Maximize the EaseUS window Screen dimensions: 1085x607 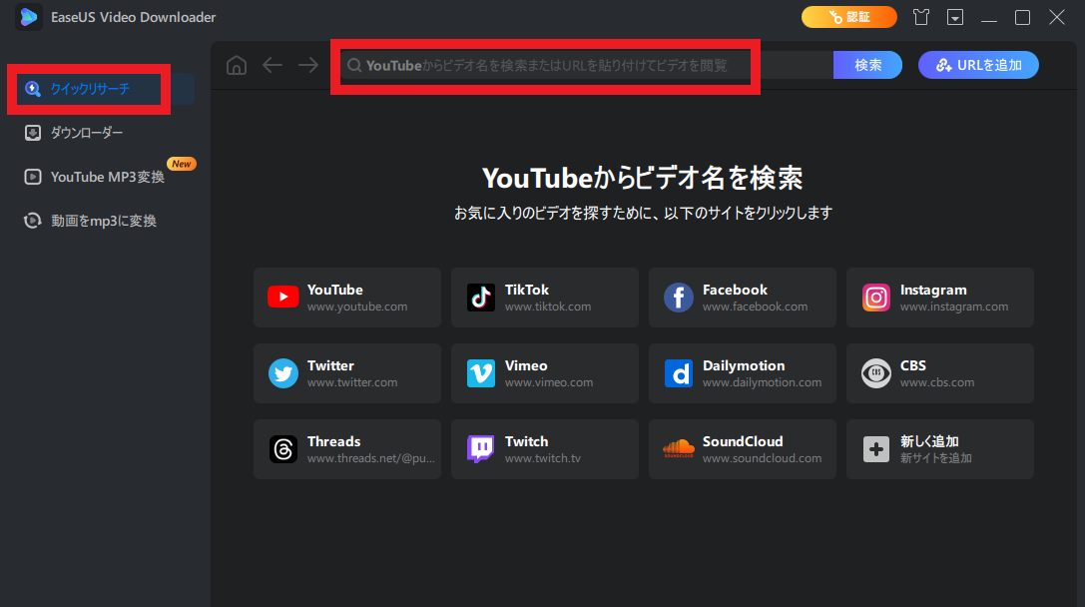[x=1022, y=17]
